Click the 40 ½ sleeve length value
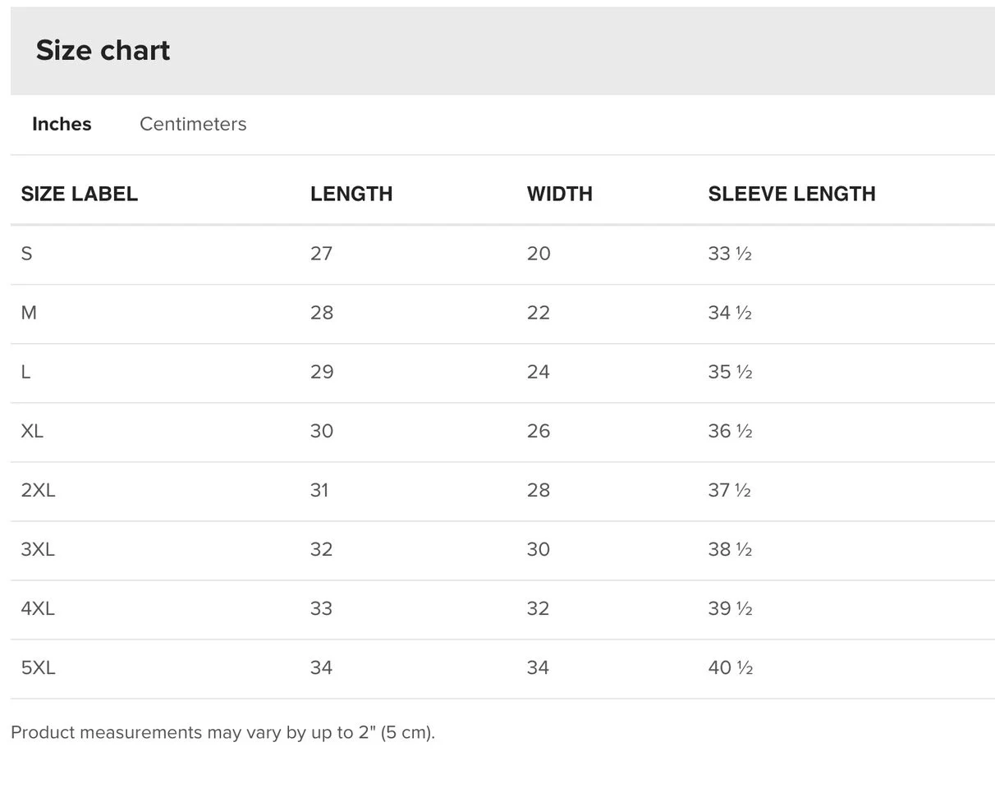Viewport: 995px width, 788px height. coord(731,667)
